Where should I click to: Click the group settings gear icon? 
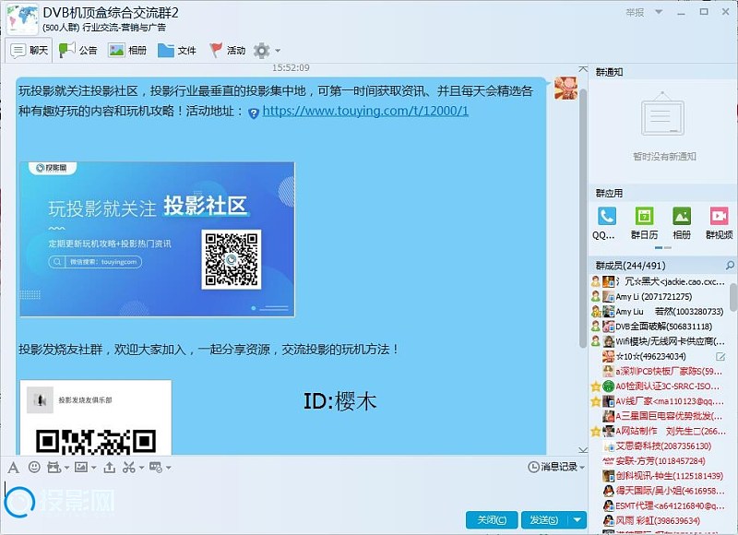click(x=261, y=51)
